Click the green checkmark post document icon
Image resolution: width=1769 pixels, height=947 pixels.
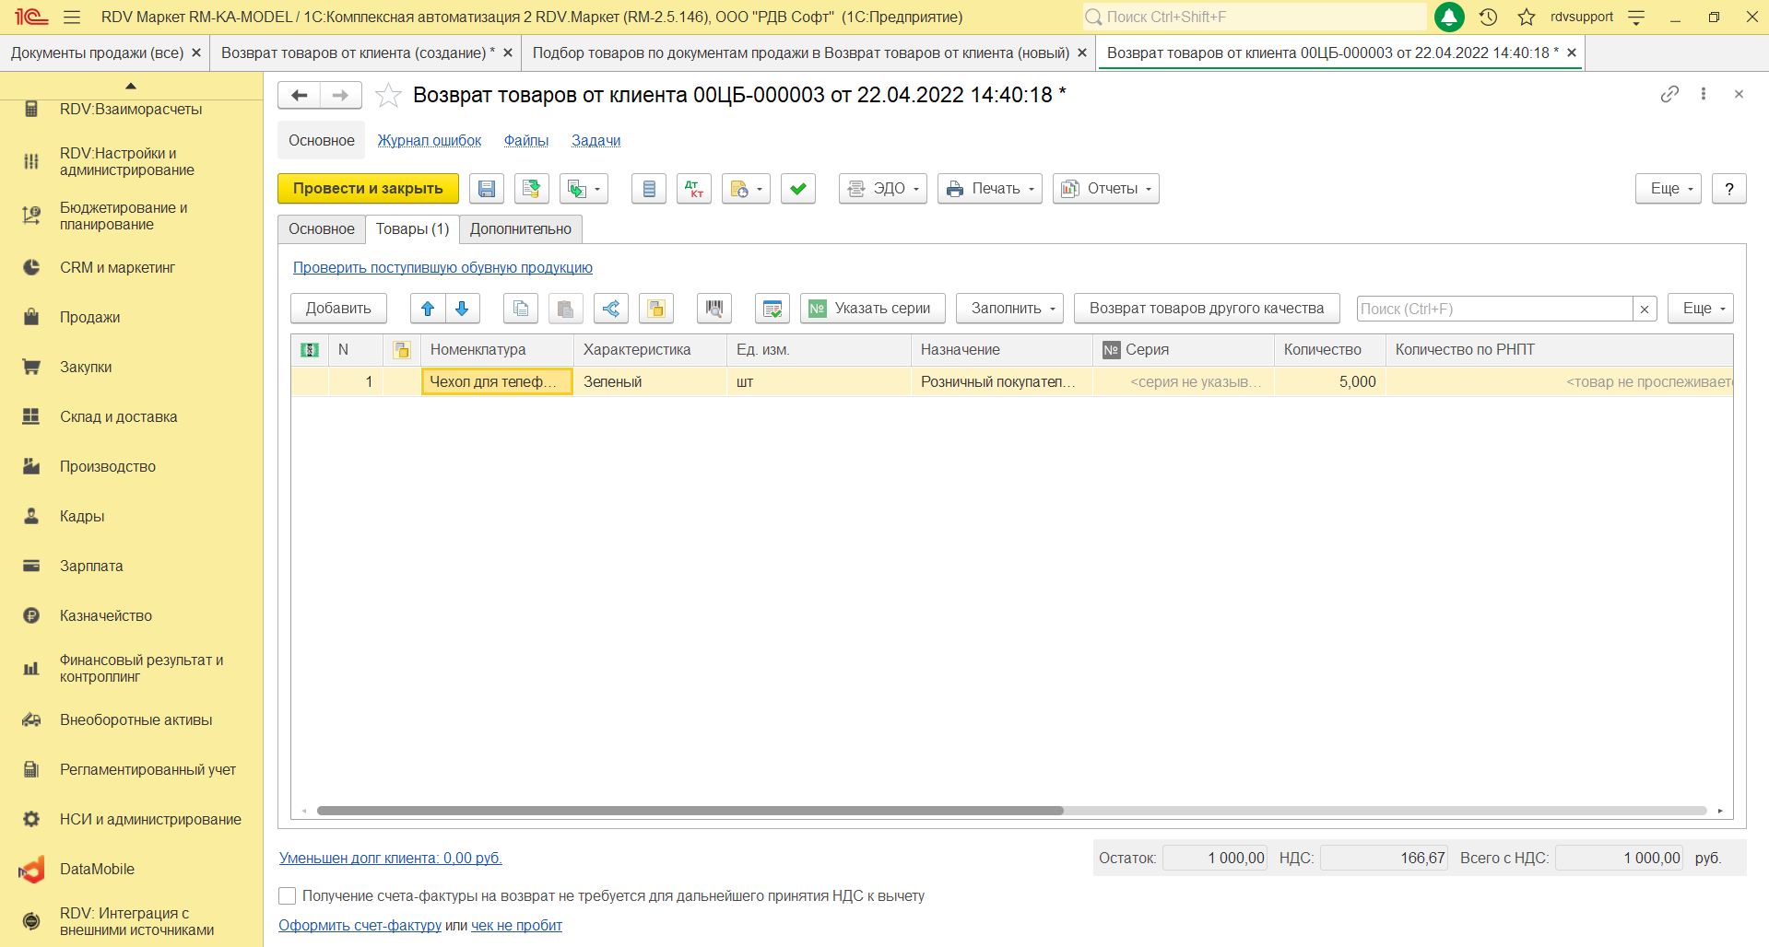tap(797, 189)
